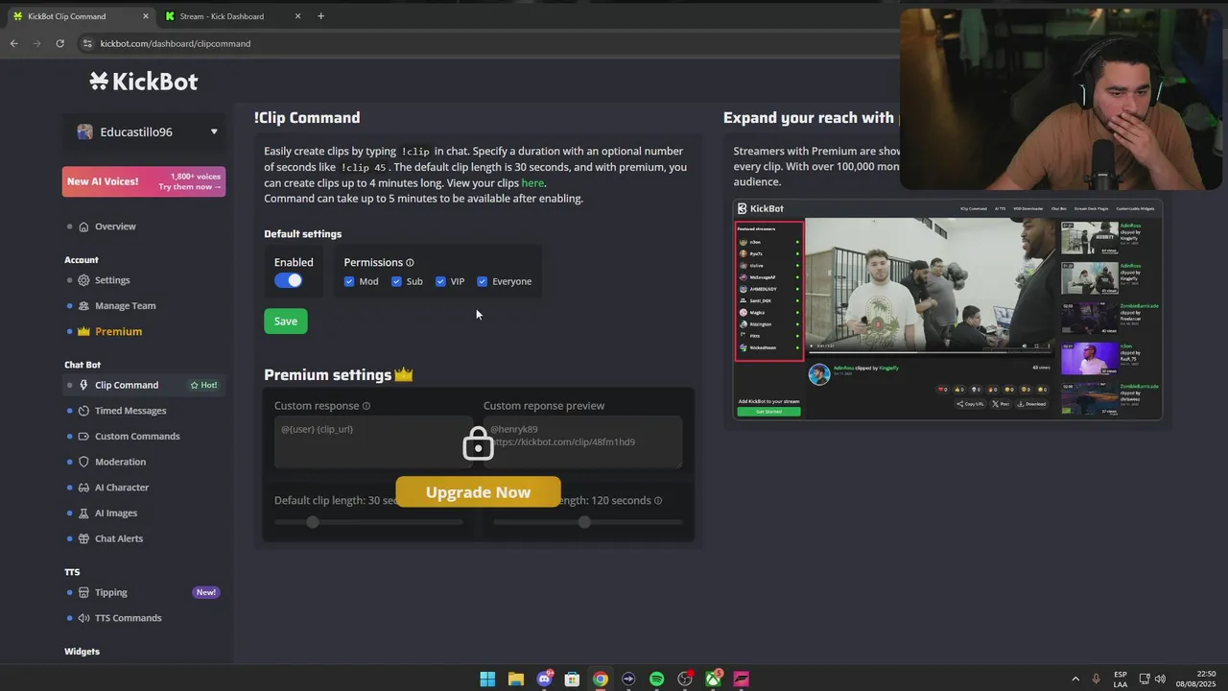Open the Overview page
Image resolution: width=1228 pixels, height=691 pixels.
(x=115, y=226)
